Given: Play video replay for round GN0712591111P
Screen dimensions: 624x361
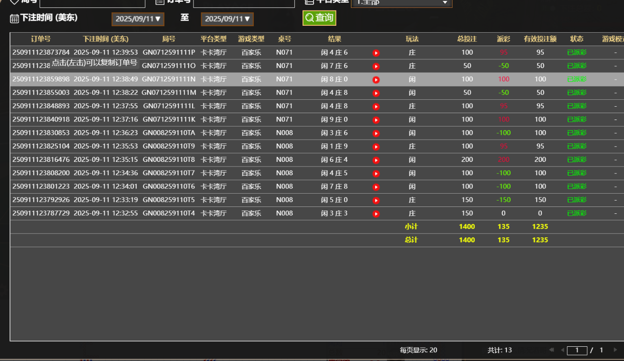Looking at the screenshot, I should coord(376,53).
